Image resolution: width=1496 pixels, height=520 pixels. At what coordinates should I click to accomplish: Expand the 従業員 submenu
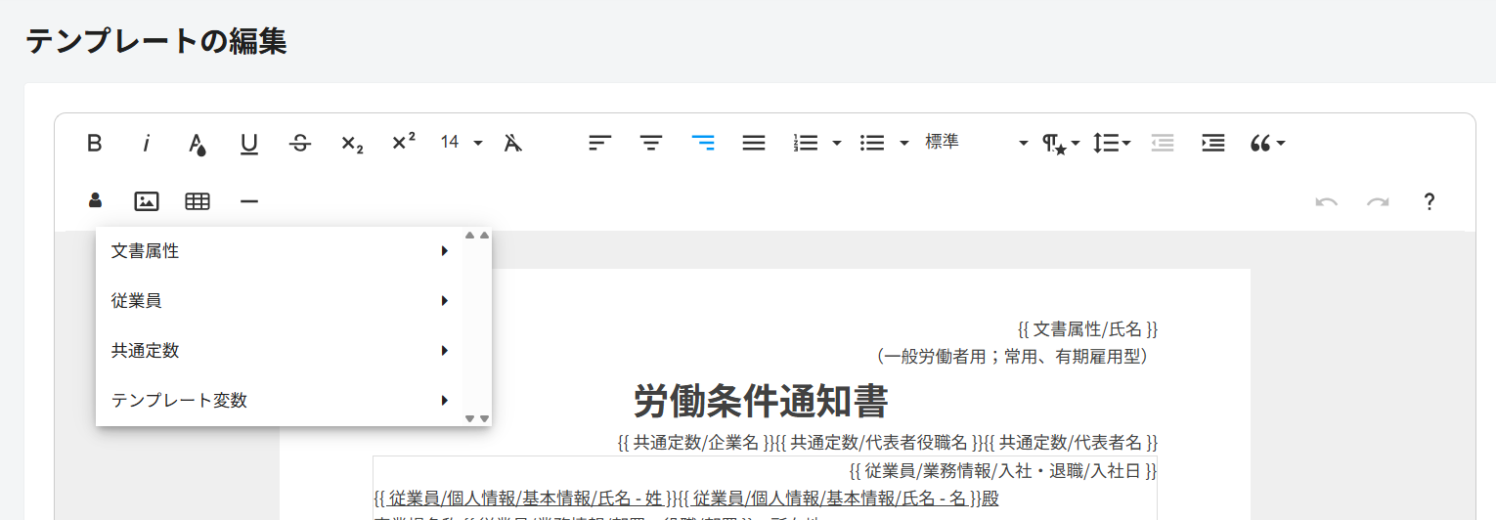[279, 301]
